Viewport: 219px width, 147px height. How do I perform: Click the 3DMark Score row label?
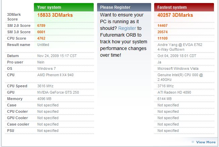pos(14,17)
